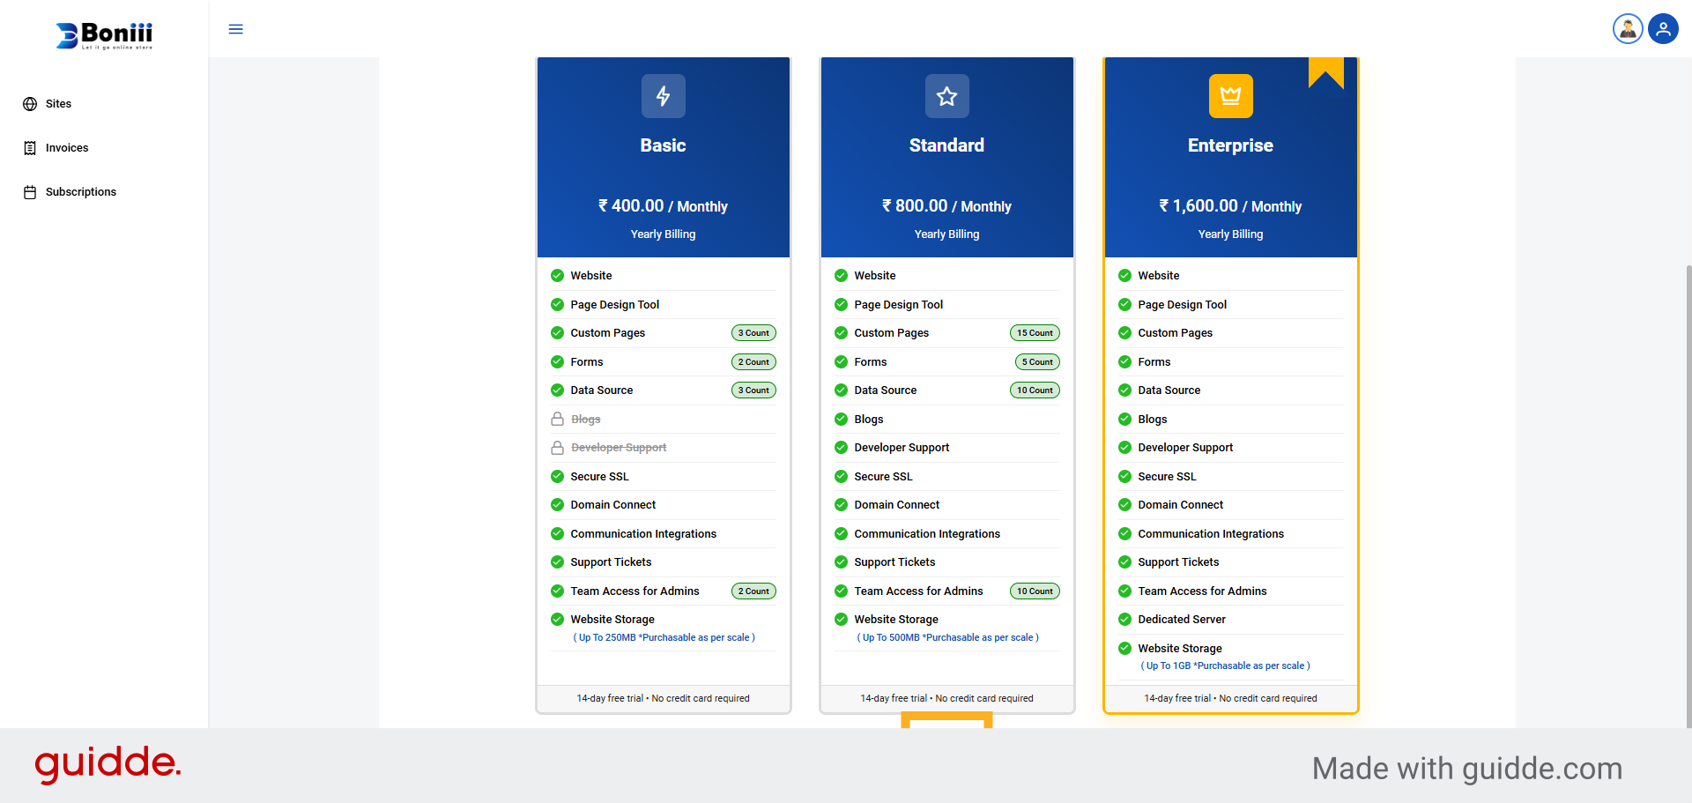Click the Standard Custom Pages 15 Count badge

tap(1035, 333)
